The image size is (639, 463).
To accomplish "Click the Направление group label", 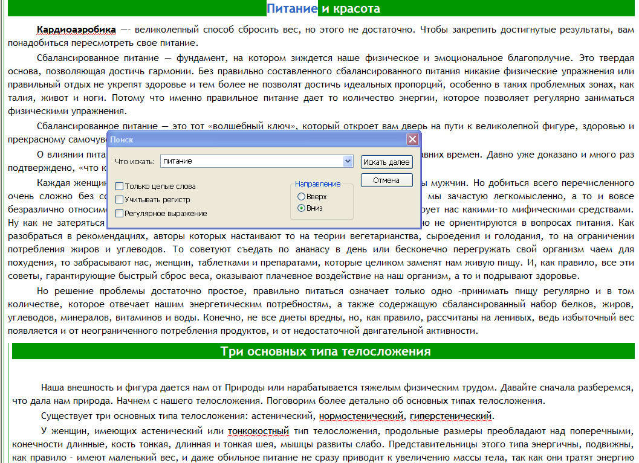I will [x=317, y=184].
